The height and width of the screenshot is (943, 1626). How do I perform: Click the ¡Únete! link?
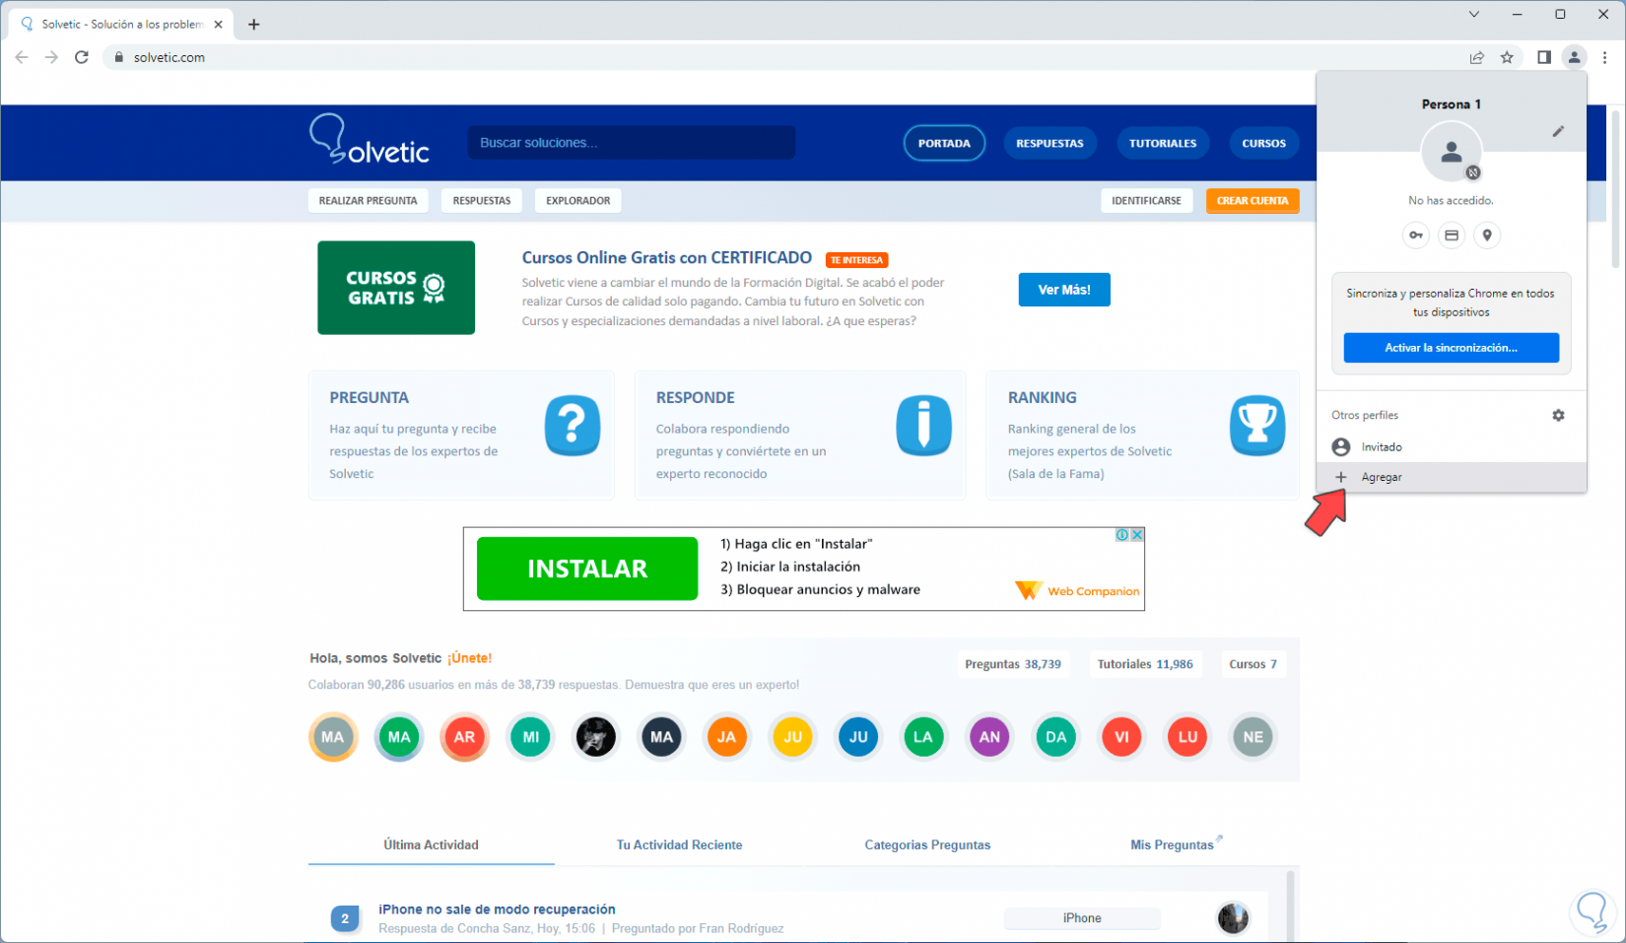469,658
